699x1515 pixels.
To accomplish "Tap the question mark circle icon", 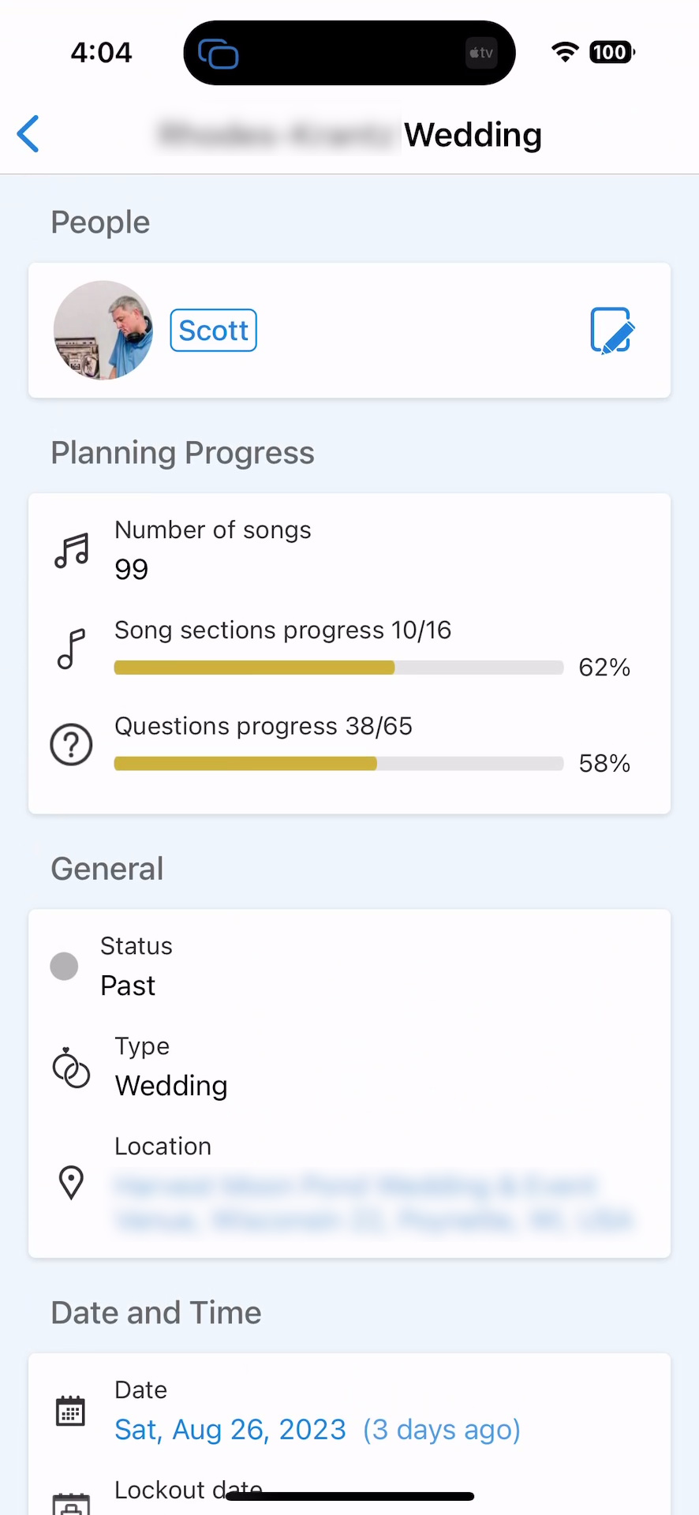I will pos(72,745).
